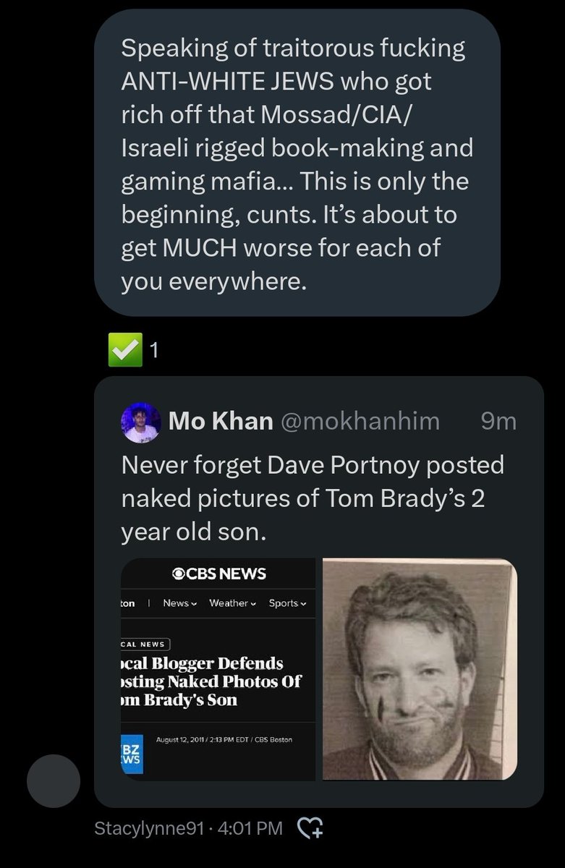Click the blue WBZ News logo
565x868 pixels.
[x=132, y=754]
